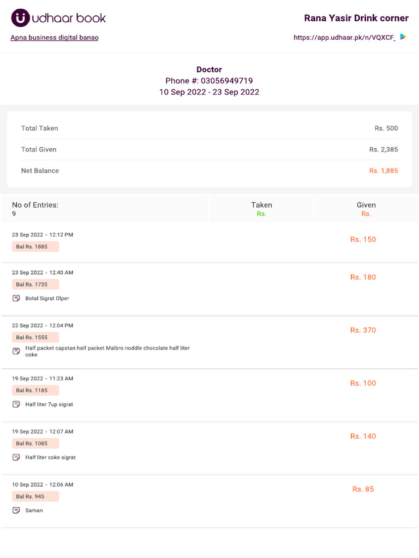
Task: Click the Bal Rs. 1885 balance badge
Action: [x=35, y=247]
